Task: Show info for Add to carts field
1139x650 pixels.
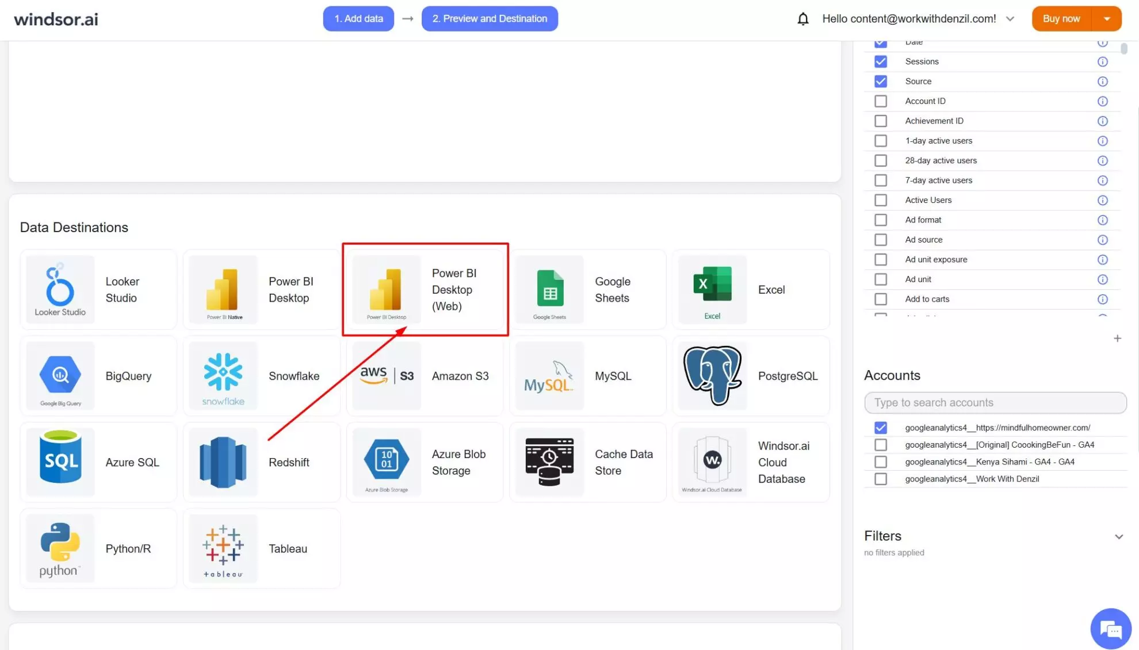Action: pos(1102,299)
